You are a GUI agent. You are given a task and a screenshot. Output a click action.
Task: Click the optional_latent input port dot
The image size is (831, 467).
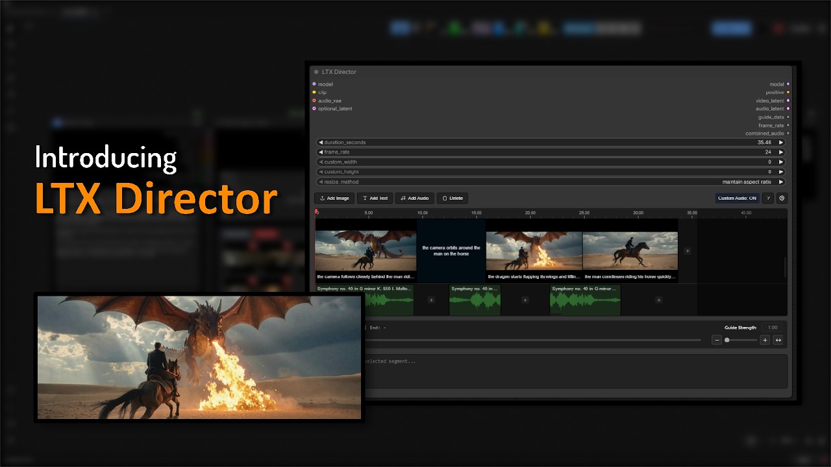point(314,108)
